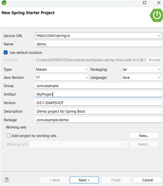Click the Working sets group label

click(x=16, y=127)
